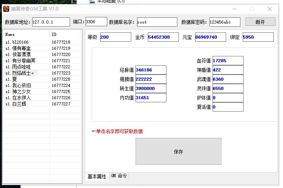This screenshot has height=188, width=283.
Task: Select player s1.bl20166 in the list
Action: click(x=17, y=42)
